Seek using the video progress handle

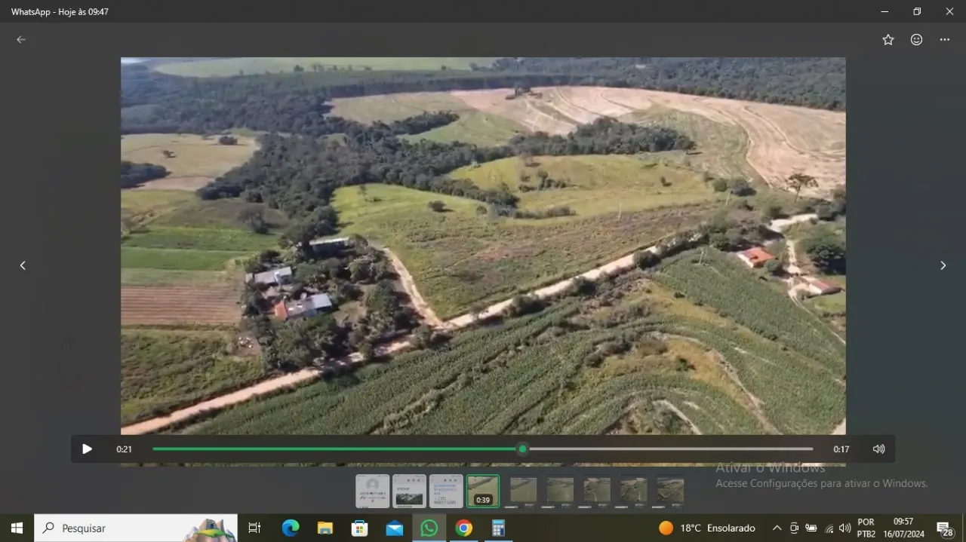(522, 449)
